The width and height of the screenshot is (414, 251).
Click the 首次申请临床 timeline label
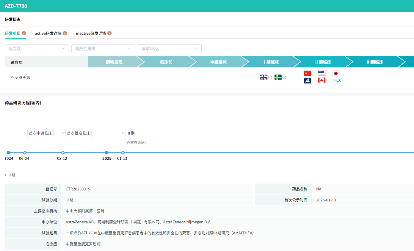(x=40, y=133)
